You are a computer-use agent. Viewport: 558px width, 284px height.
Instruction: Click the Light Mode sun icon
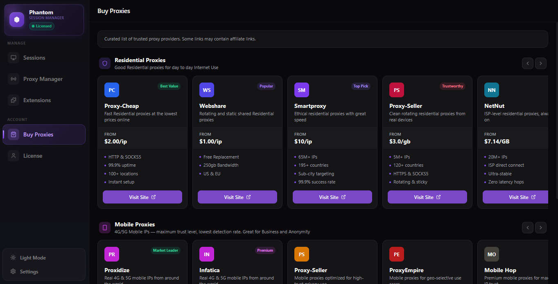(13, 257)
